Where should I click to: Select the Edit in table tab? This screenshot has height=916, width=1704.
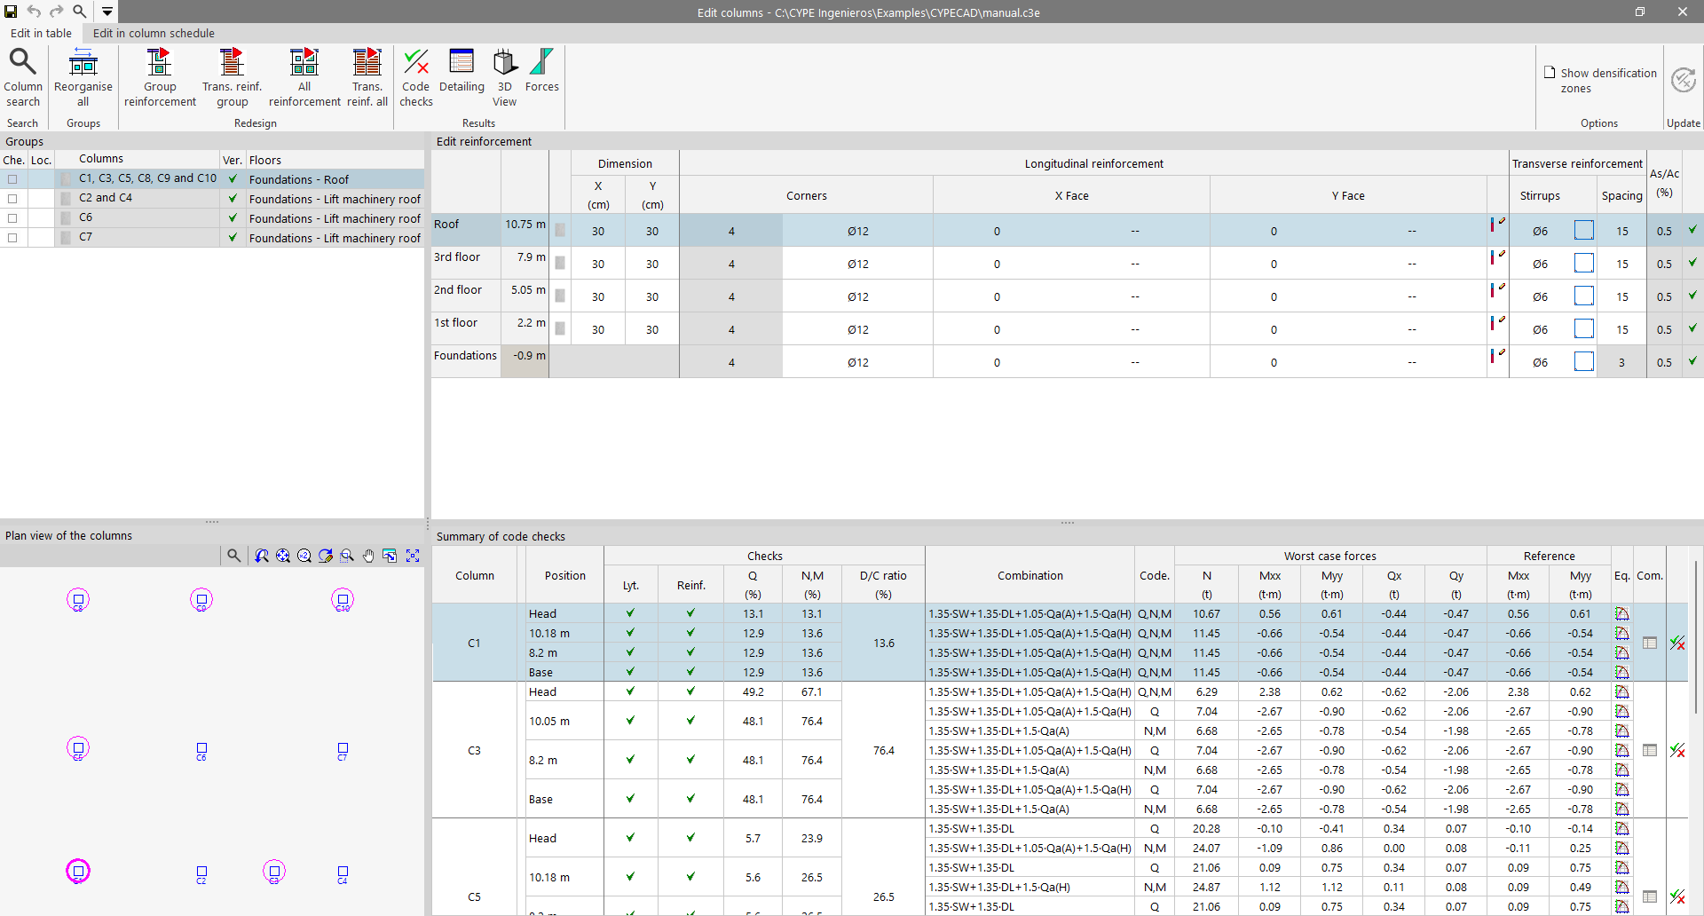41,33
